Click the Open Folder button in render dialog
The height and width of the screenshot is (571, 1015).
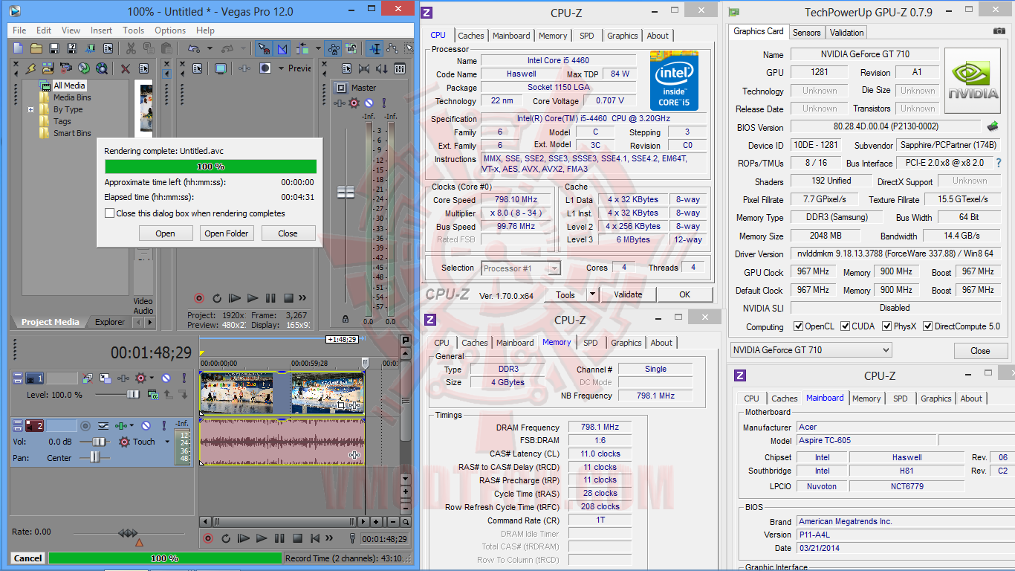[x=227, y=233]
